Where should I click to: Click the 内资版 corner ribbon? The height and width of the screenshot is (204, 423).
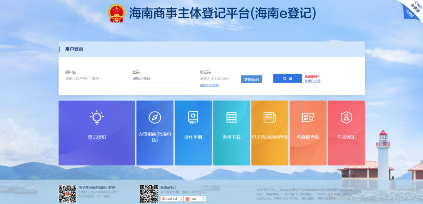click(410, 14)
